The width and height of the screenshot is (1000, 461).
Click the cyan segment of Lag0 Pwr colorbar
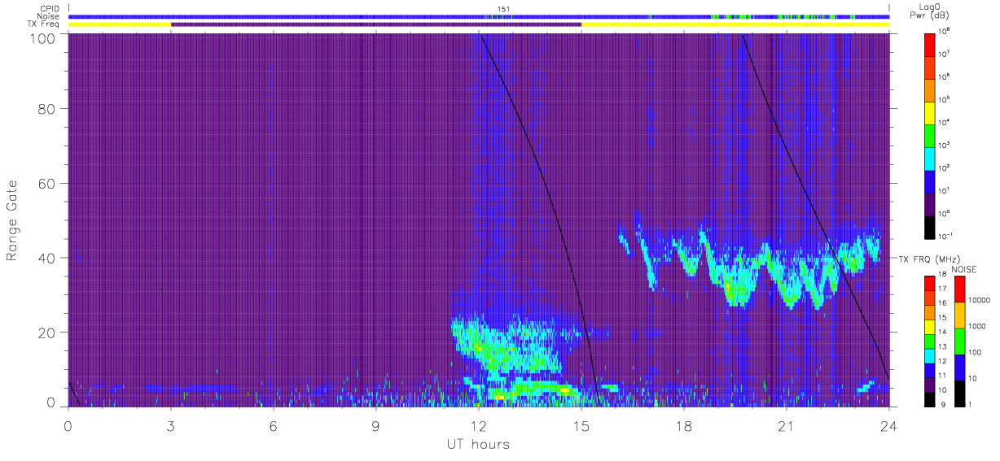[x=931, y=157]
